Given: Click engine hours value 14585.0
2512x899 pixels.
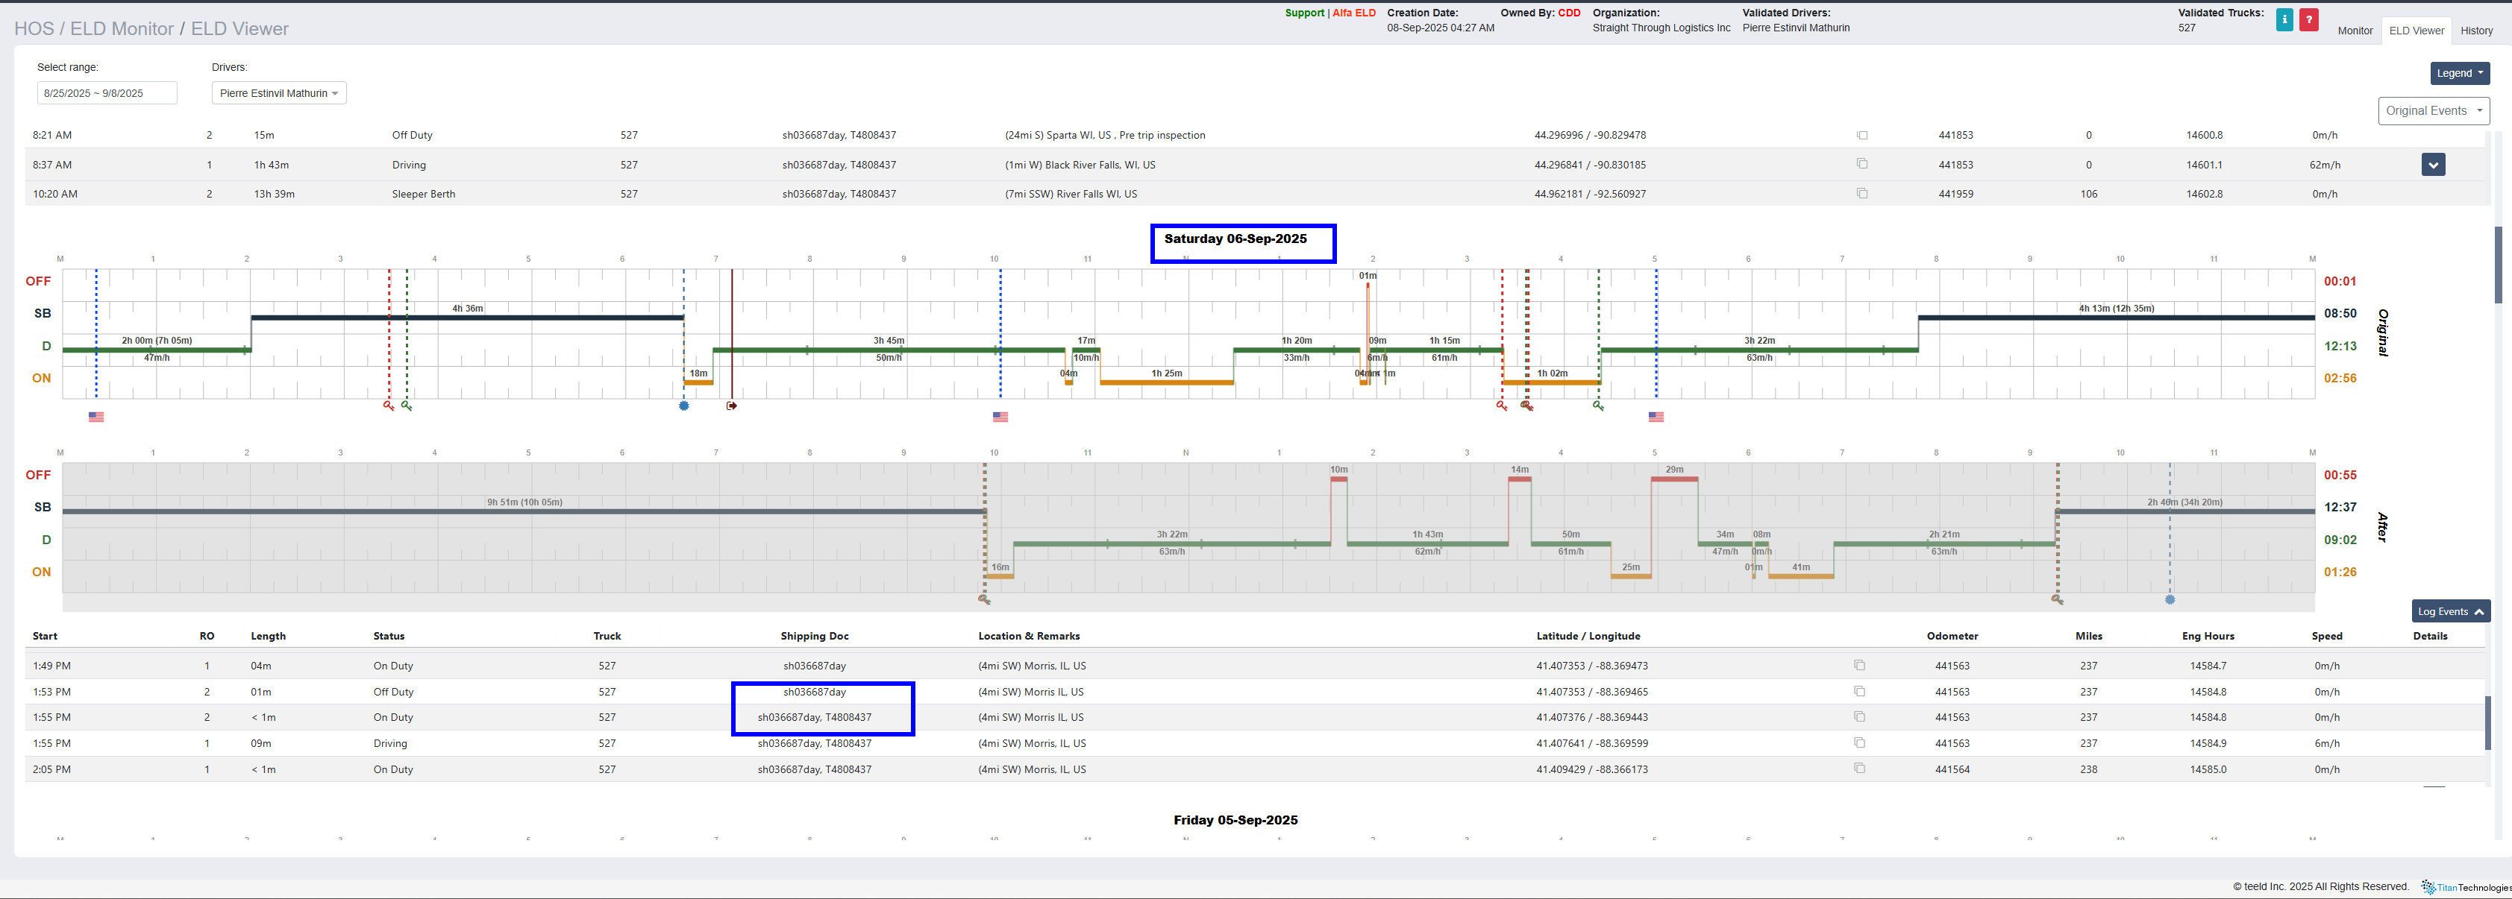Looking at the screenshot, I should [2208, 769].
